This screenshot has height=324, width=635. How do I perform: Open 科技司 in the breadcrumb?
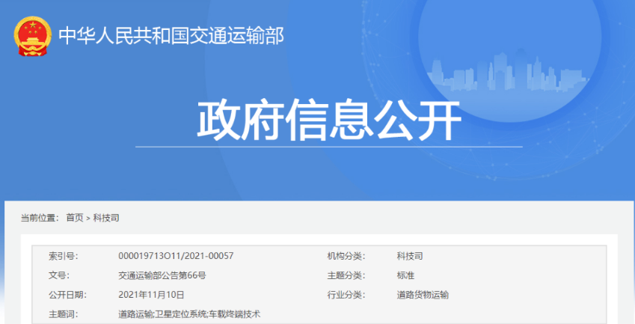coord(106,218)
